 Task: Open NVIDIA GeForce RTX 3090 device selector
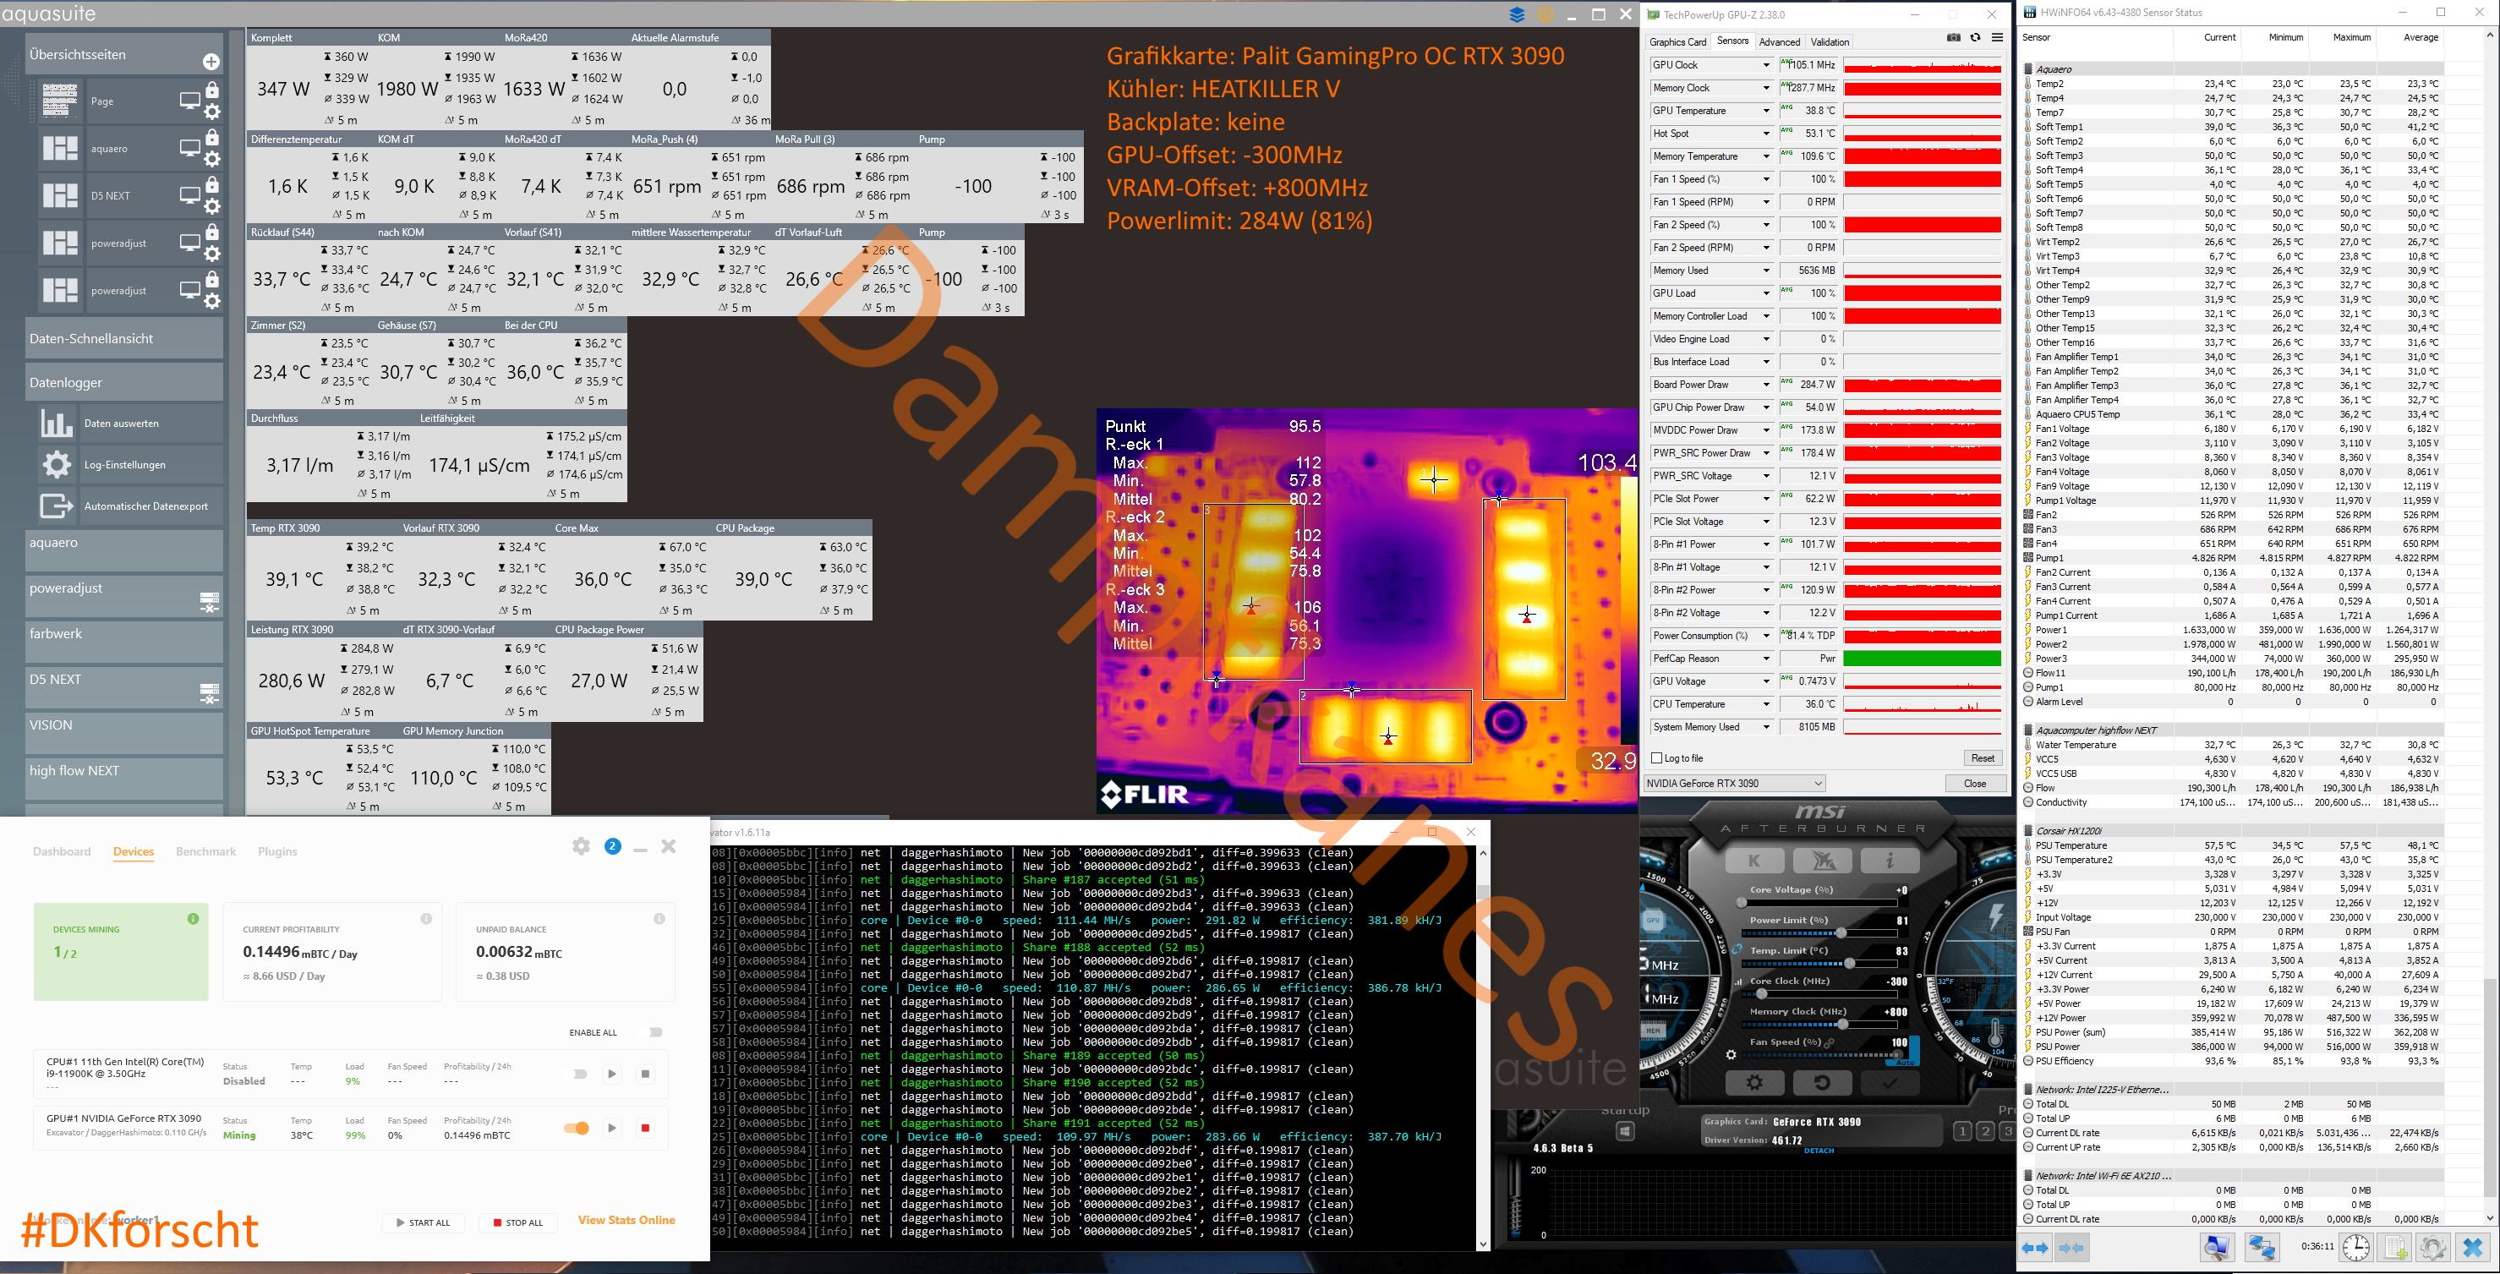coord(1734,783)
